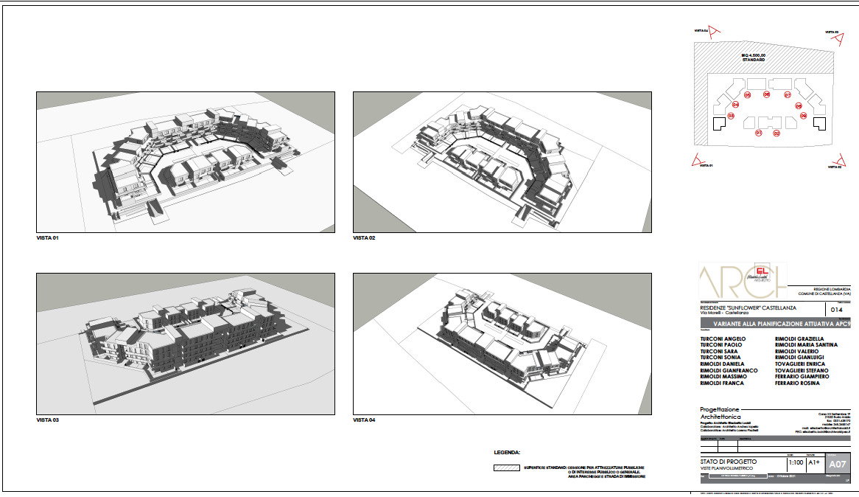Open the VISTA 02 perspective view
Viewport: 859px width, 497px height.
click(502, 161)
